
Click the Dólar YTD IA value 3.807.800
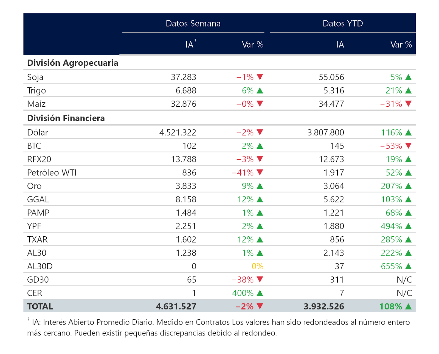326,132
